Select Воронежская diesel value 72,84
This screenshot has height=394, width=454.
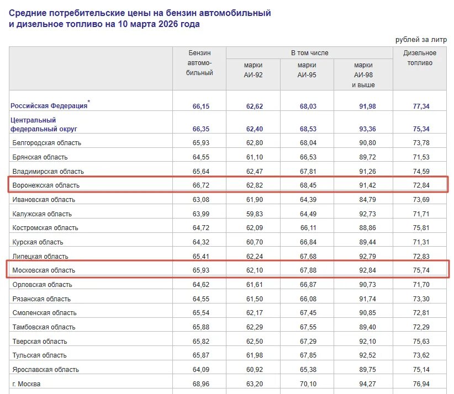[421, 185]
